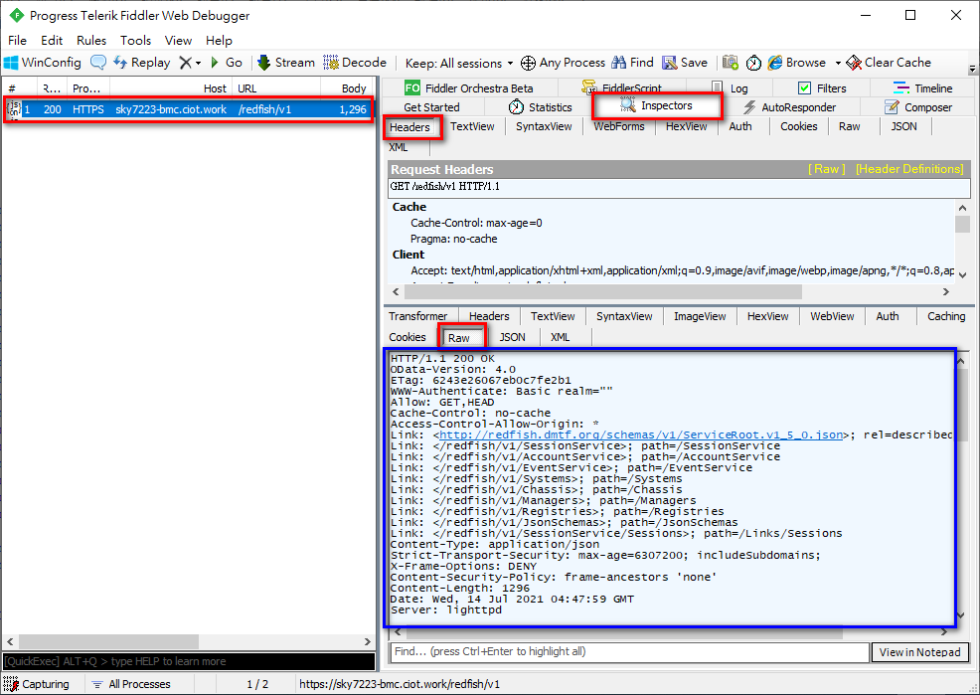Expand the Keep: All sessions dropdown
The width and height of the screenshot is (980, 695).
[x=459, y=63]
